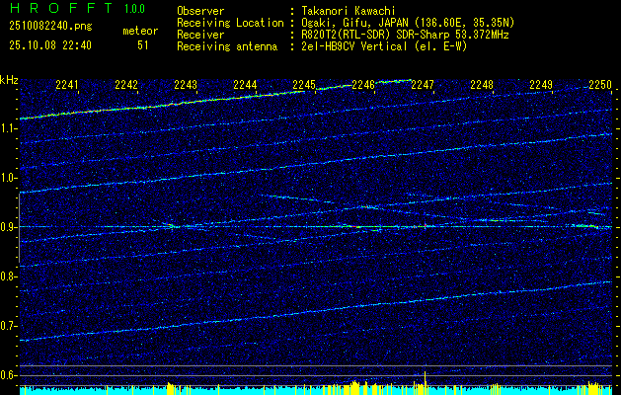Click the meteor count value 51

tap(143, 45)
